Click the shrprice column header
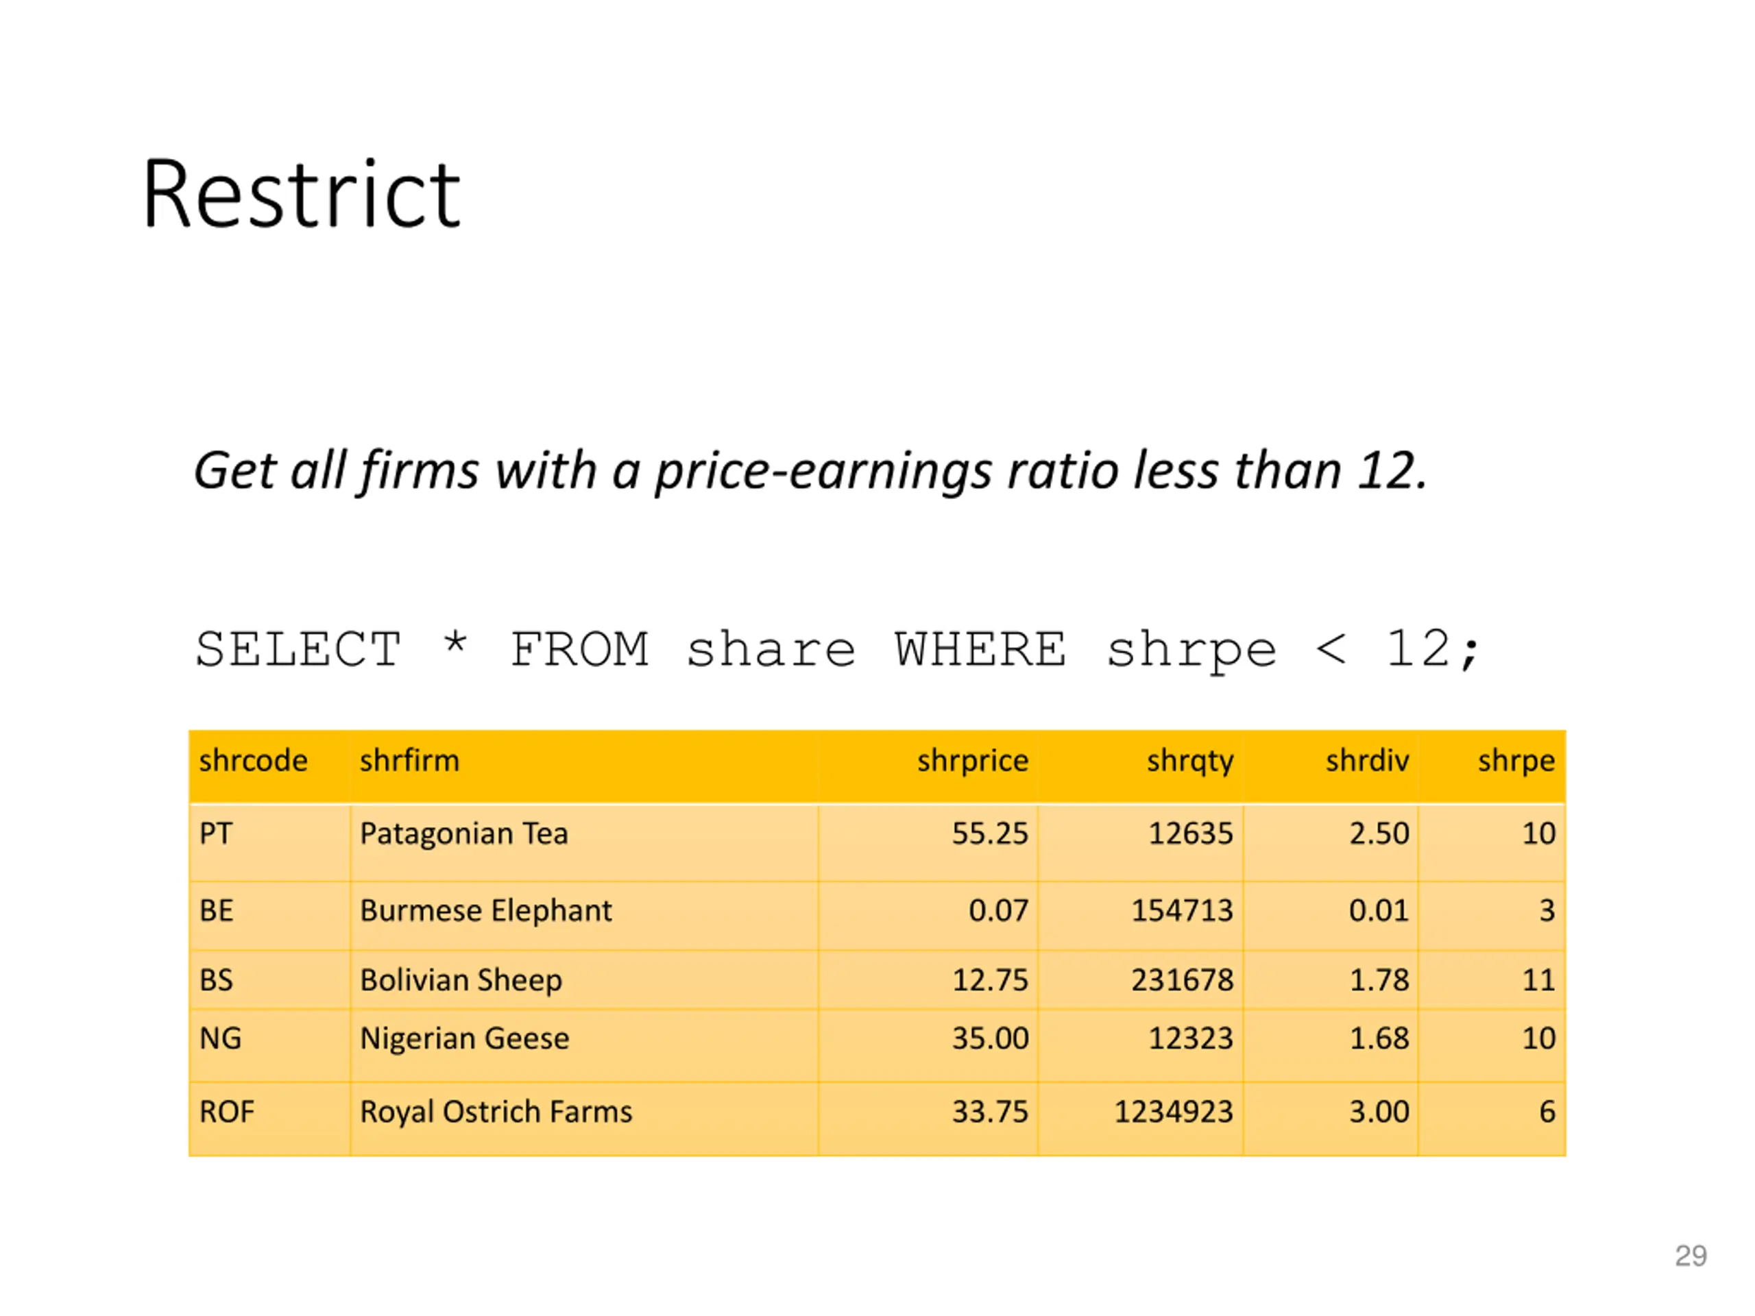The width and height of the screenshot is (1755, 1316). click(973, 761)
